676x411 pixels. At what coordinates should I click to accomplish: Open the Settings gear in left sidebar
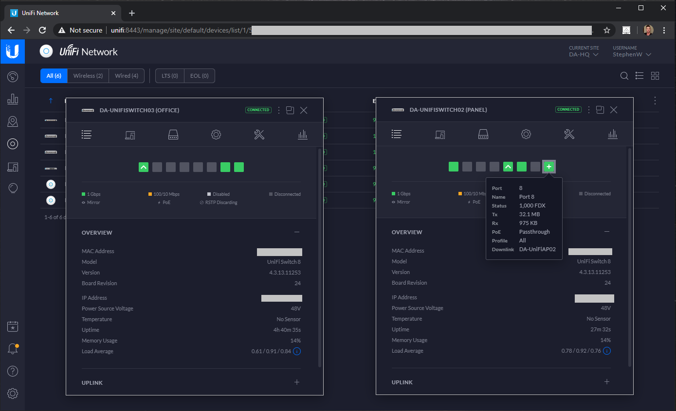tap(13, 394)
